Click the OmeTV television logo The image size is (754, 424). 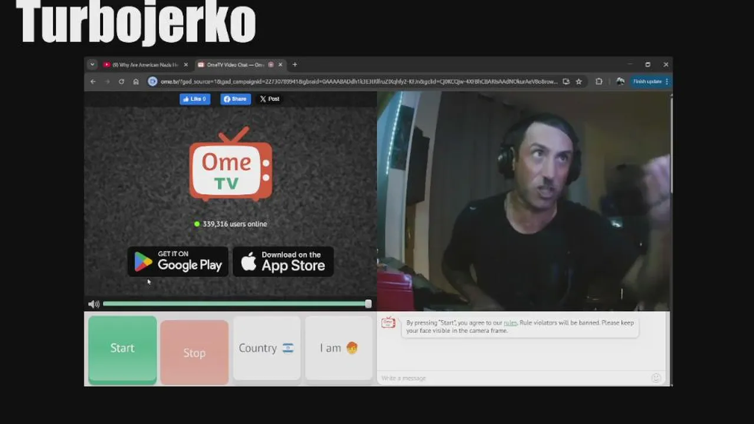point(231,164)
